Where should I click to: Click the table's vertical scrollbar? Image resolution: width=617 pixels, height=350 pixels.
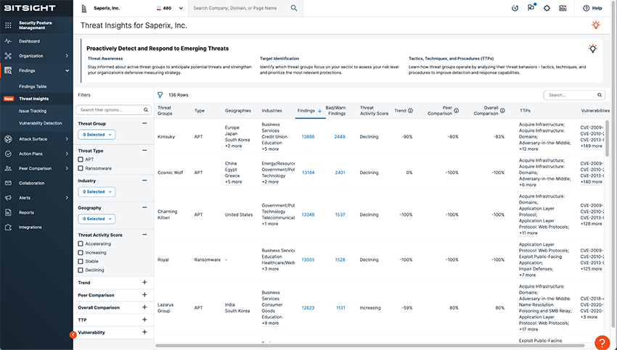[x=607, y=138]
